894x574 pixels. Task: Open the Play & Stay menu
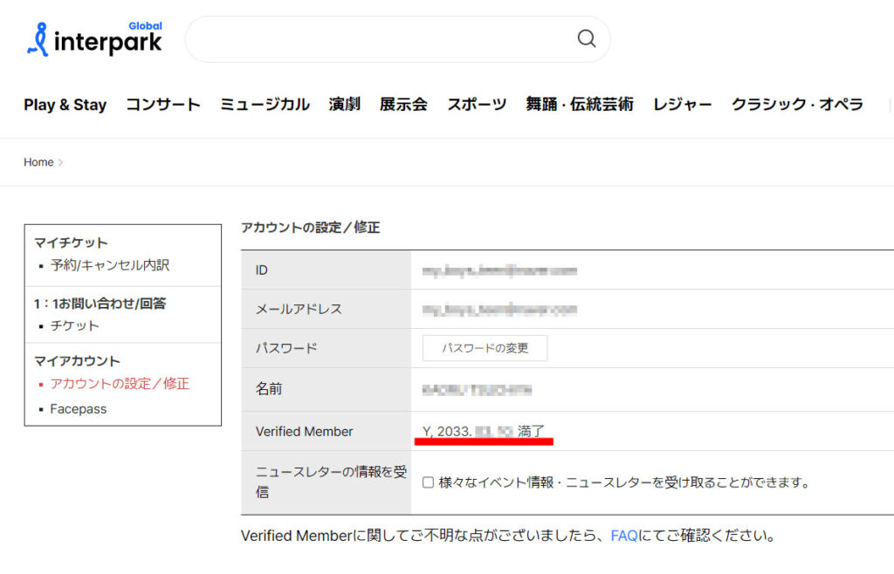[65, 104]
